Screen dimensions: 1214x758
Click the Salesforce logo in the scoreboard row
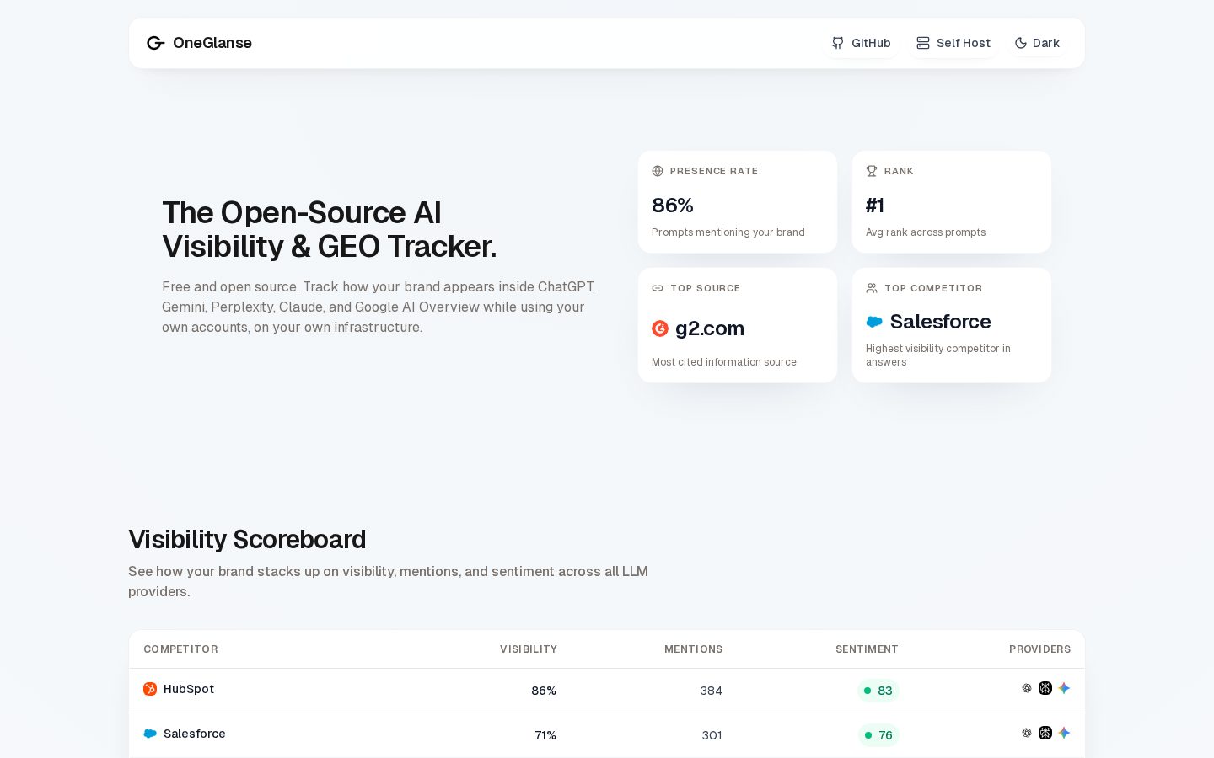[x=150, y=734]
